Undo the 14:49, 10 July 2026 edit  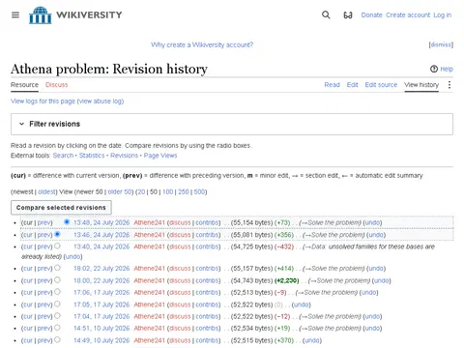pos(311,340)
